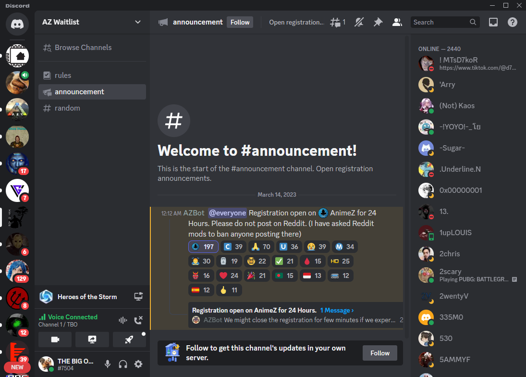
Task: Add the Spain flag 12 reaction
Action: (x=201, y=290)
